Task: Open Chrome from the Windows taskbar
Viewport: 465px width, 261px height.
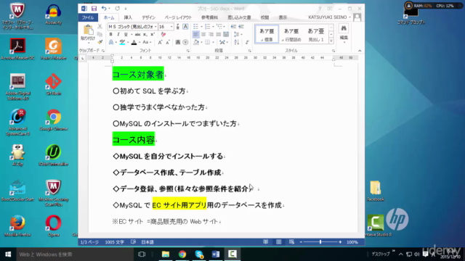Action: (182, 254)
